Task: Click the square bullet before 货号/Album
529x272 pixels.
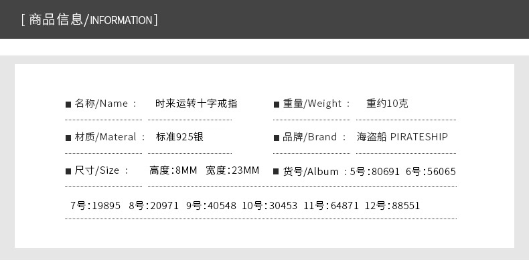Action: pyautogui.click(x=276, y=171)
